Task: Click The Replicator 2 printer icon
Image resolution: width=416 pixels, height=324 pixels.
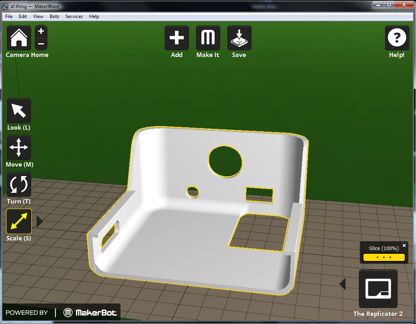Action: tap(378, 288)
